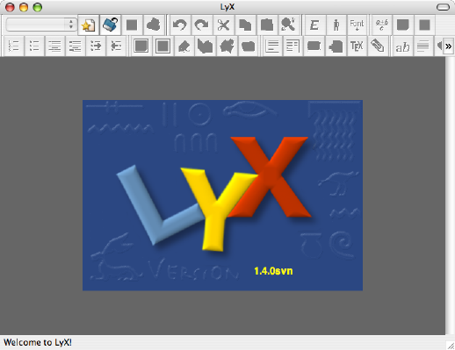455x350 pixels.
Task: Toggle emphasized text style (E icon)
Action: pyautogui.click(x=314, y=25)
